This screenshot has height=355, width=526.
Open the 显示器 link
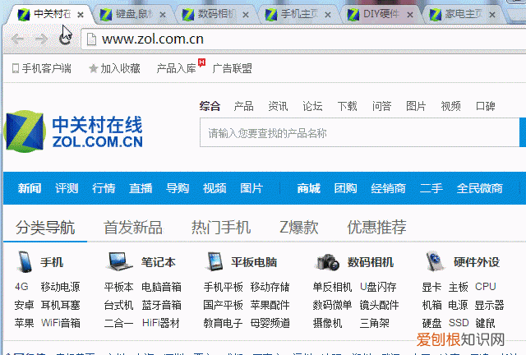coord(489,305)
